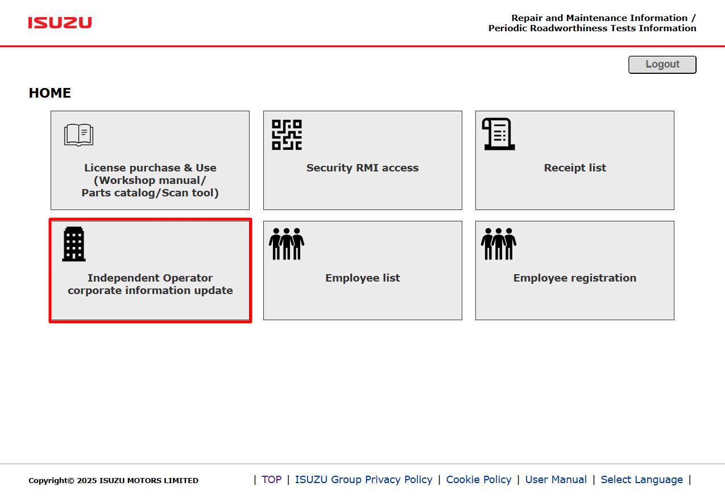Log out using the Logout button
The height and width of the screenshot is (499, 725).
tap(662, 65)
